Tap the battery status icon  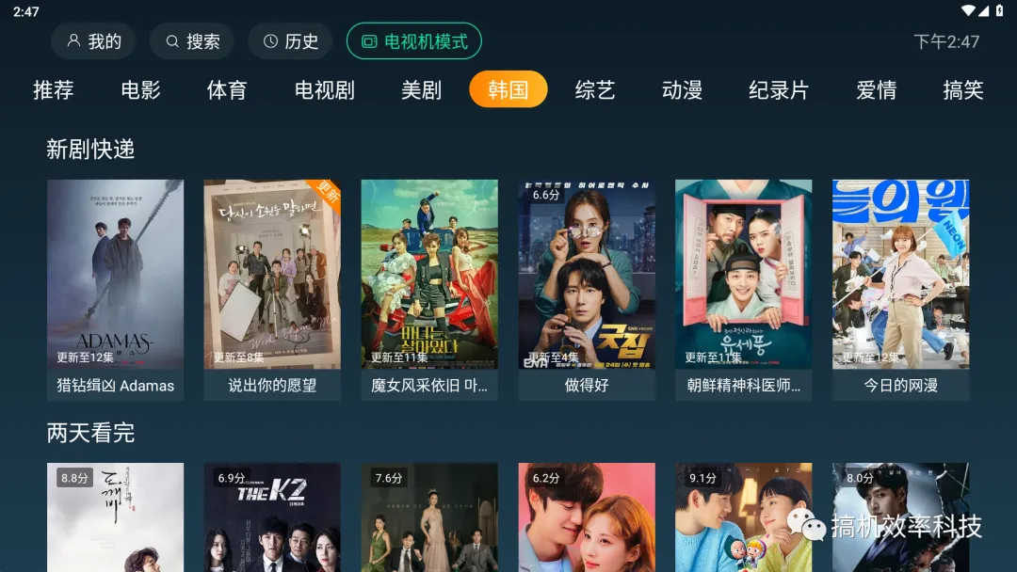click(x=999, y=10)
